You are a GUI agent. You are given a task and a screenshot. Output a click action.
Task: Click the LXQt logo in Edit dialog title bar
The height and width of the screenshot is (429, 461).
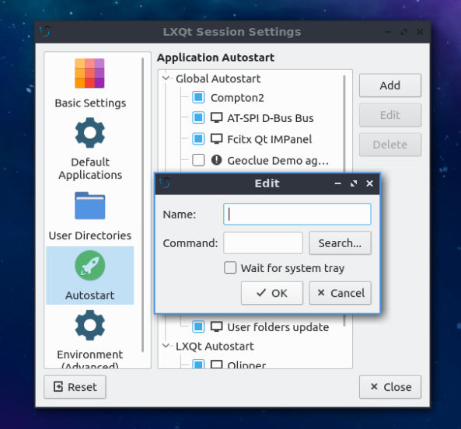[165, 183]
